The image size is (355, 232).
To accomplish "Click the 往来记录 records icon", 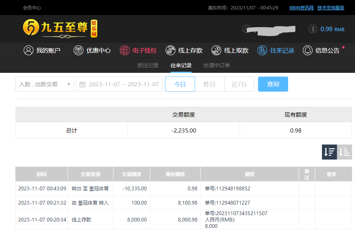I will (x=262, y=50).
